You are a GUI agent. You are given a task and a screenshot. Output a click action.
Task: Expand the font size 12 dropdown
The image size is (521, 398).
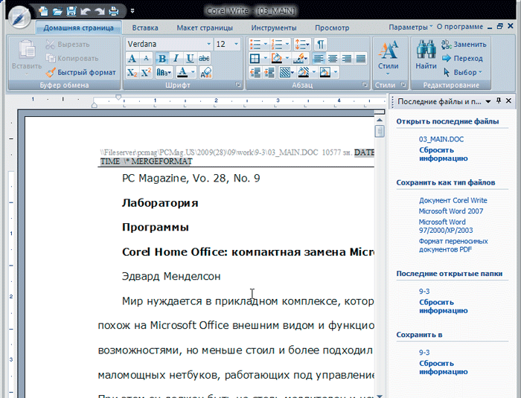pyautogui.click(x=237, y=44)
